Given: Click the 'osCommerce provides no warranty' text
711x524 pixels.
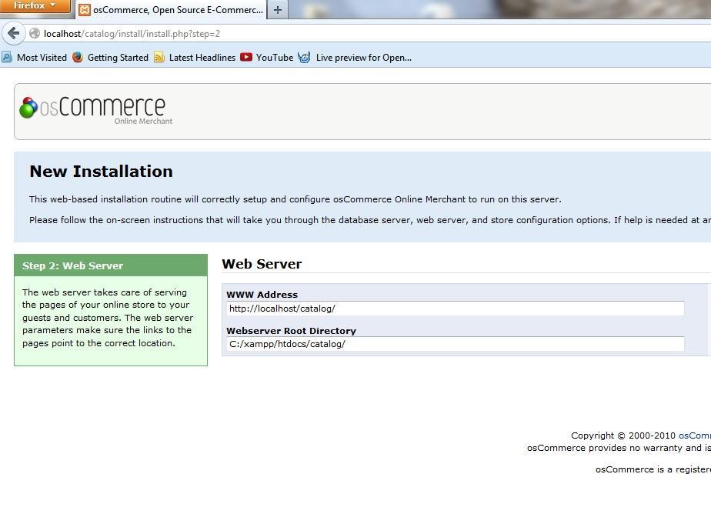Looking at the screenshot, I should [x=619, y=448].
